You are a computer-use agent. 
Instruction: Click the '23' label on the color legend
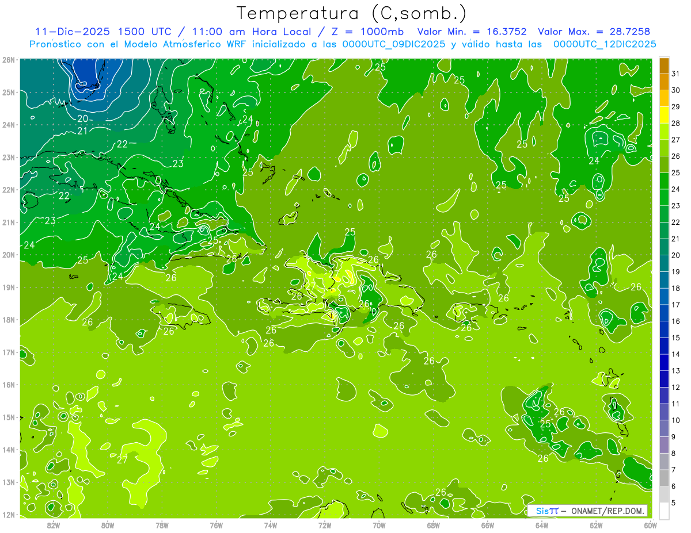click(x=675, y=206)
